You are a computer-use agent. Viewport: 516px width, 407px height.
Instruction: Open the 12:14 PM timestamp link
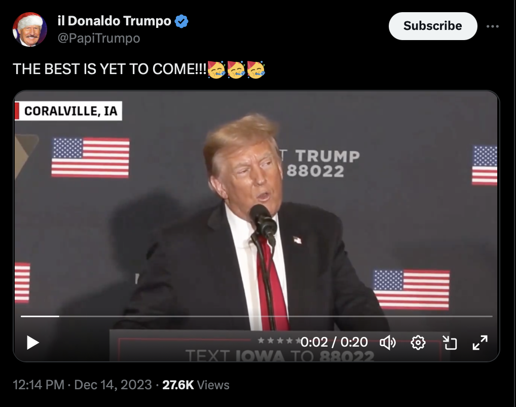coord(38,385)
